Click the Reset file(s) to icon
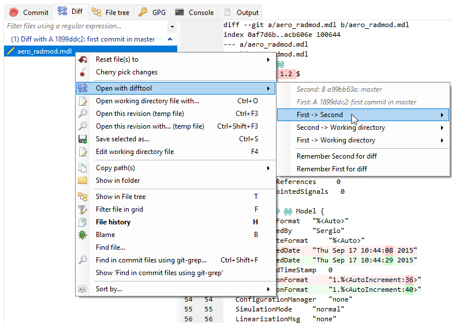This screenshot has height=323, width=452. pyautogui.click(x=83, y=59)
